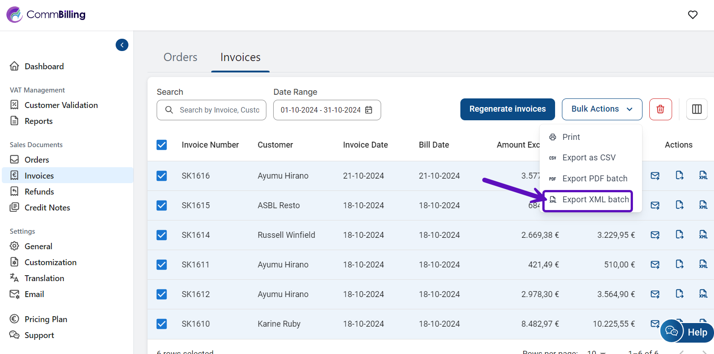Screen dimensions: 714x354
Task: Collapse the Bulk Actions dropdown
Action: coord(602,109)
